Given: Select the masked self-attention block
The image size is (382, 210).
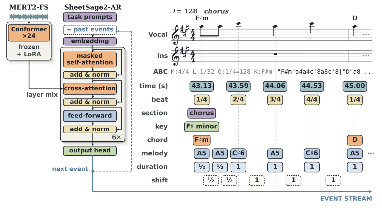Looking at the screenshot, I should point(90,59).
